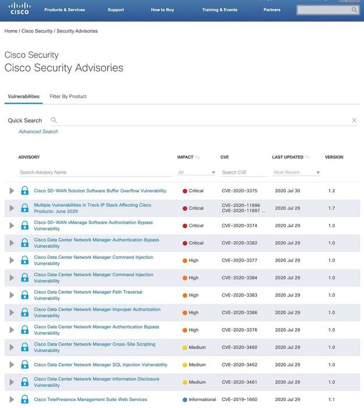Open Multiple Vulnerabilities in Treck IP Stack link
The image size is (364, 408).
click(x=93, y=208)
